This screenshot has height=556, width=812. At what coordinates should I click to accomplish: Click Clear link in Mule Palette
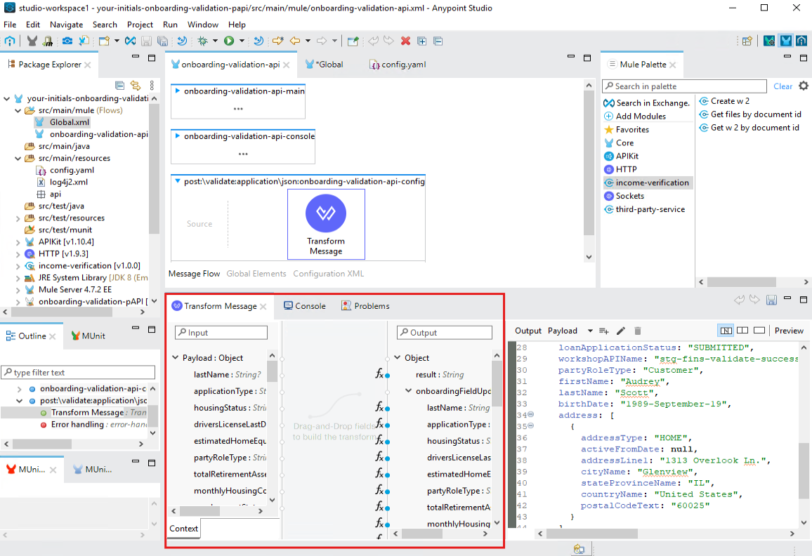(782, 86)
